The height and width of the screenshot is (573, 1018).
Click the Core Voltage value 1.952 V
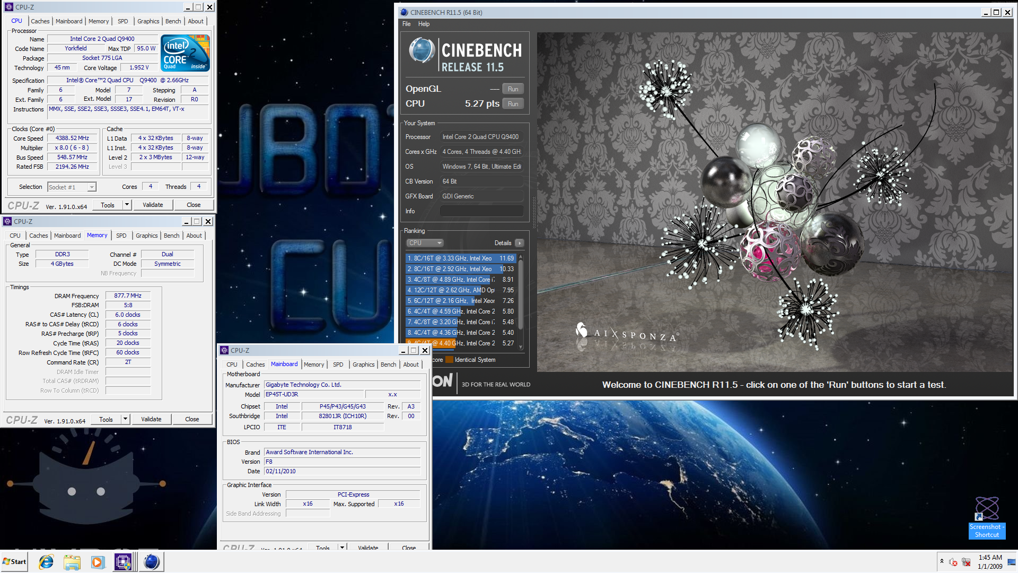[x=139, y=68]
